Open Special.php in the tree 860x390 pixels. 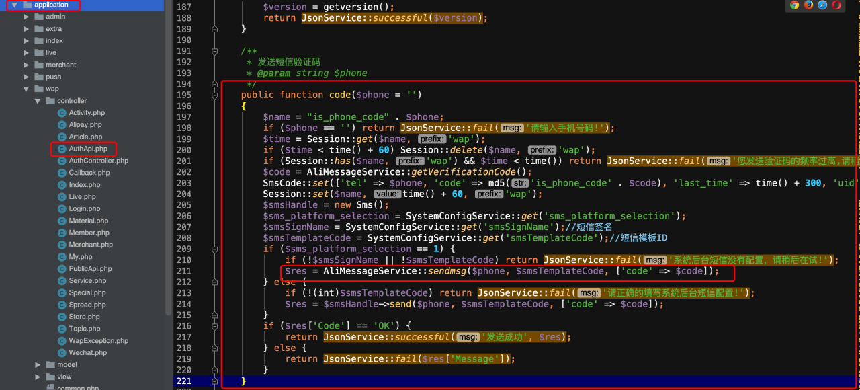(87, 293)
